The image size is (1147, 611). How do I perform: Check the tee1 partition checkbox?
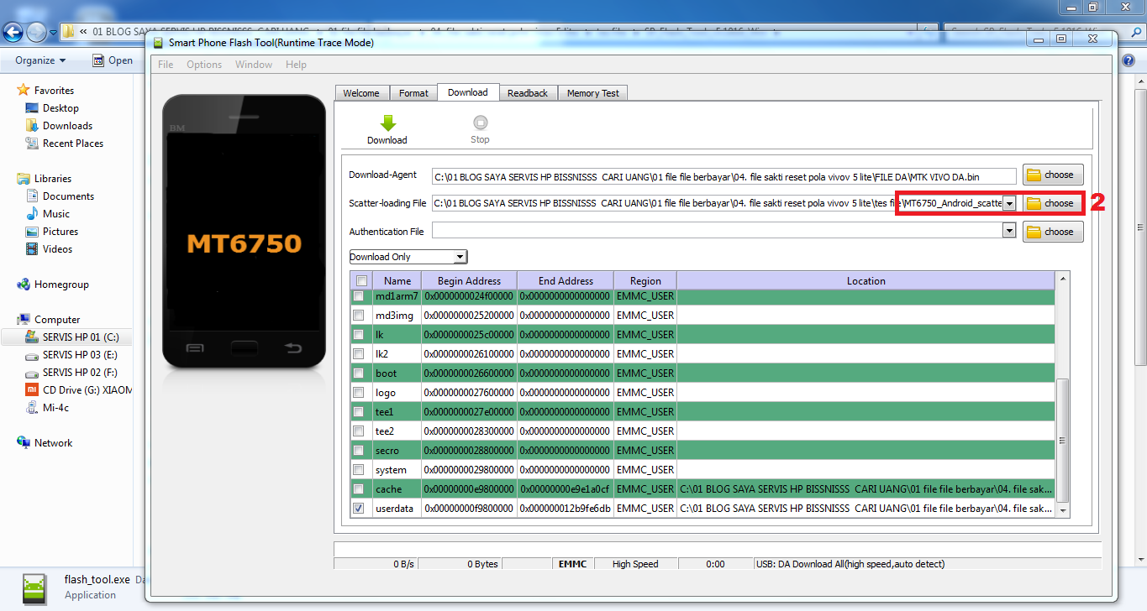(359, 412)
